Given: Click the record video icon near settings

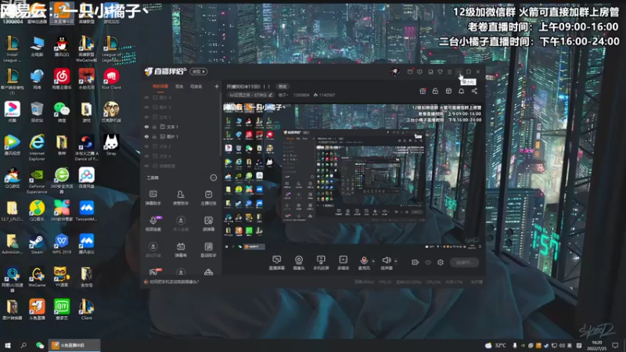Looking at the screenshot, I should pos(416,262).
